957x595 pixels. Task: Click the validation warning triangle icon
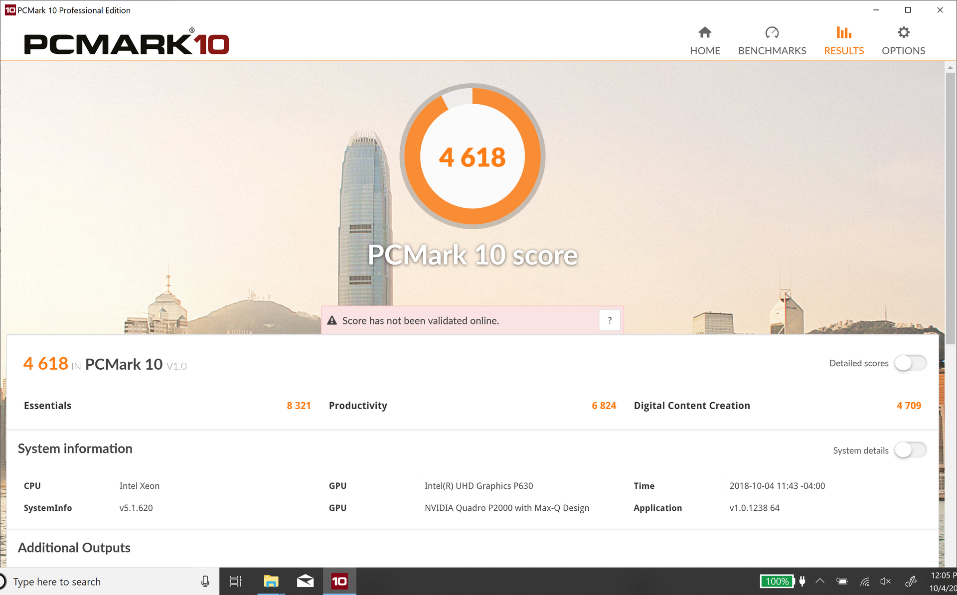coord(332,320)
